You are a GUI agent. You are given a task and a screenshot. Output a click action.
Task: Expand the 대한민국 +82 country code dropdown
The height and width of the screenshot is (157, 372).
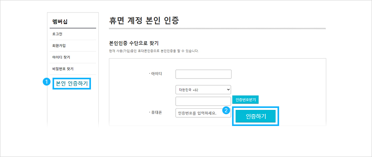click(x=203, y=89)
